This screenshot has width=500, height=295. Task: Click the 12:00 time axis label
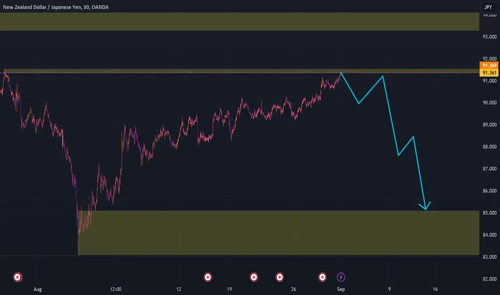(x=115, y=289)
